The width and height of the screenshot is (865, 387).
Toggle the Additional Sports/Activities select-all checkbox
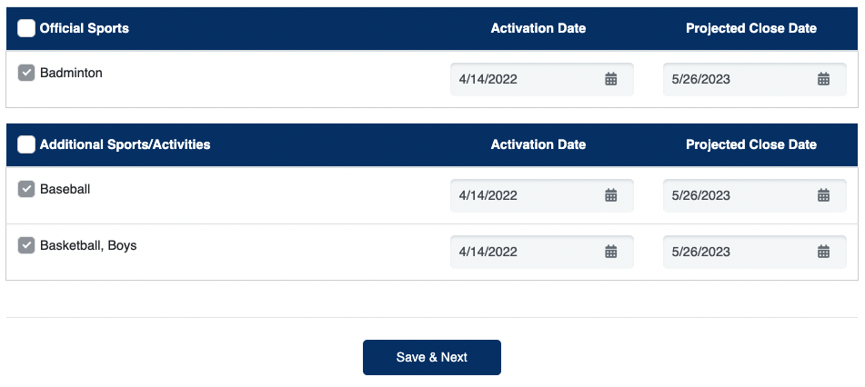click(26, 144)
